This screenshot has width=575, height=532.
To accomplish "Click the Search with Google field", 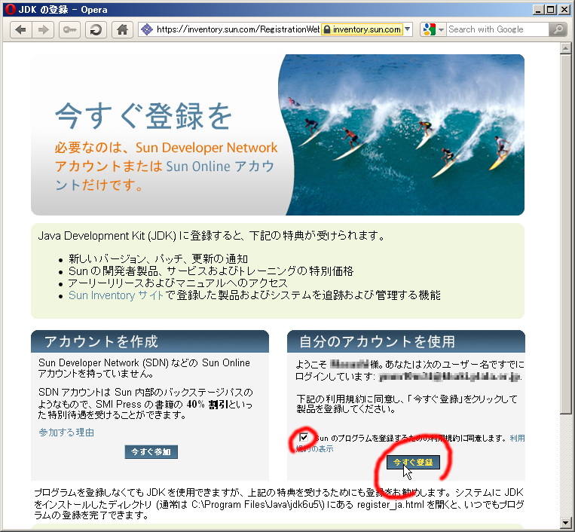I will tap(497, 29).
